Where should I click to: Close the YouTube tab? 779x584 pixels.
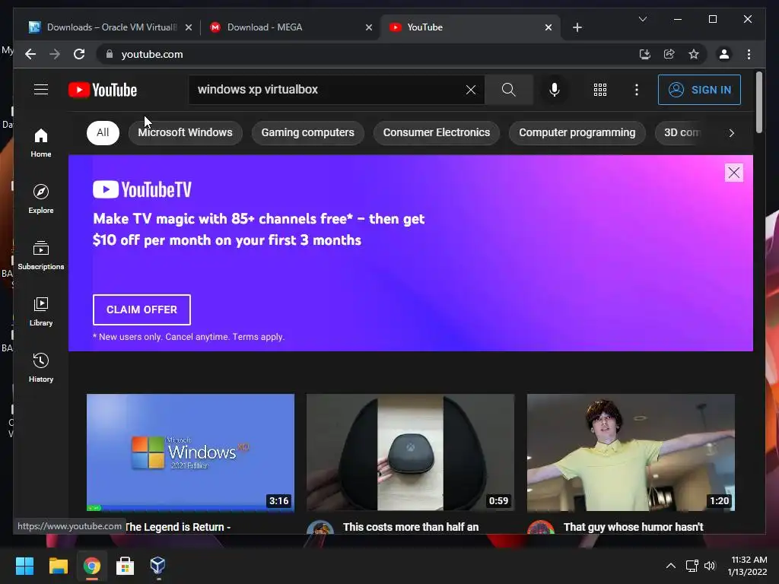click(x=548, y=27)
